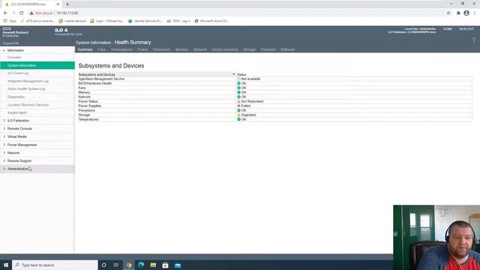Click the OK icon for BIOS/Hardware Health
This screenshot has height=270, width=480.
click(238, 83)
